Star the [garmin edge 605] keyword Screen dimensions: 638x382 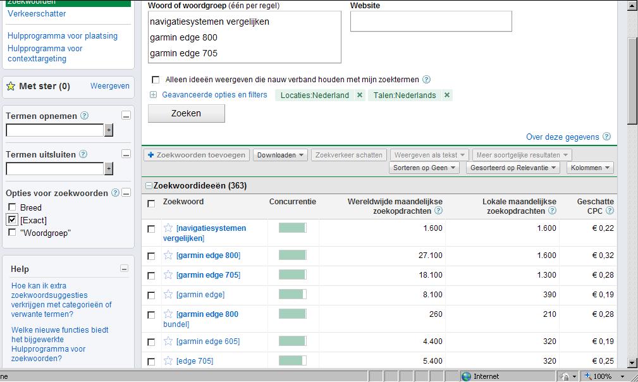[168, 341]
